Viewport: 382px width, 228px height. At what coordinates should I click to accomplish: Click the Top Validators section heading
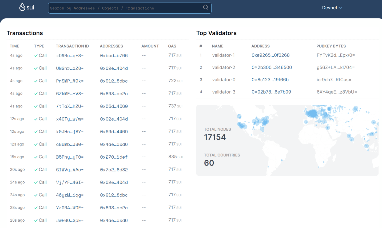click(216, 33)
